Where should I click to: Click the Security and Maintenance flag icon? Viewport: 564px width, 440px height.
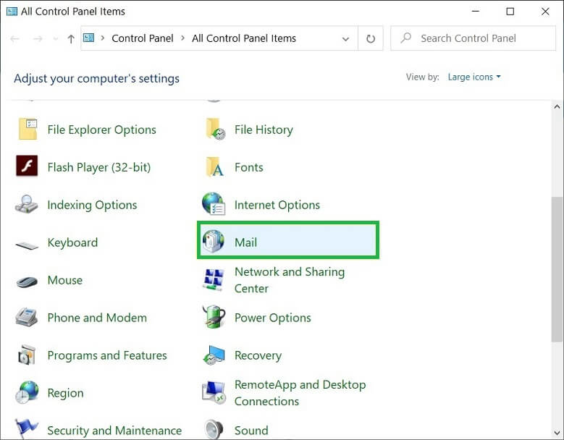coord(27,428)
